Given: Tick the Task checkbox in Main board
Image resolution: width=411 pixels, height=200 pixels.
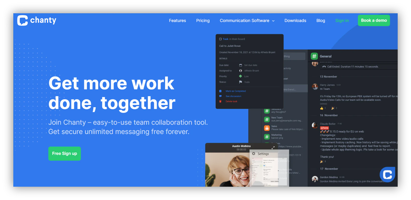Looking at the screenshot, I should [220, 39].
